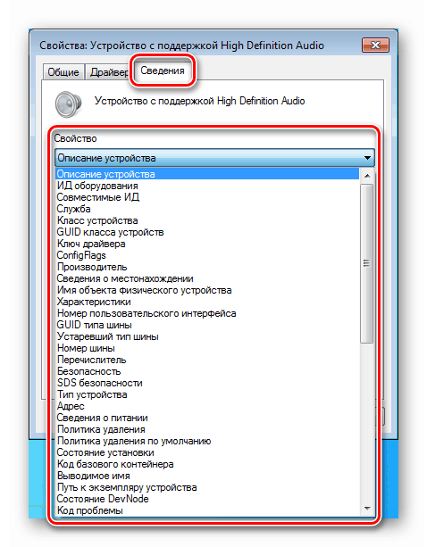Choose Состояние DevNode property
Viewport: 427px width, 547px height.
[207, 499]
